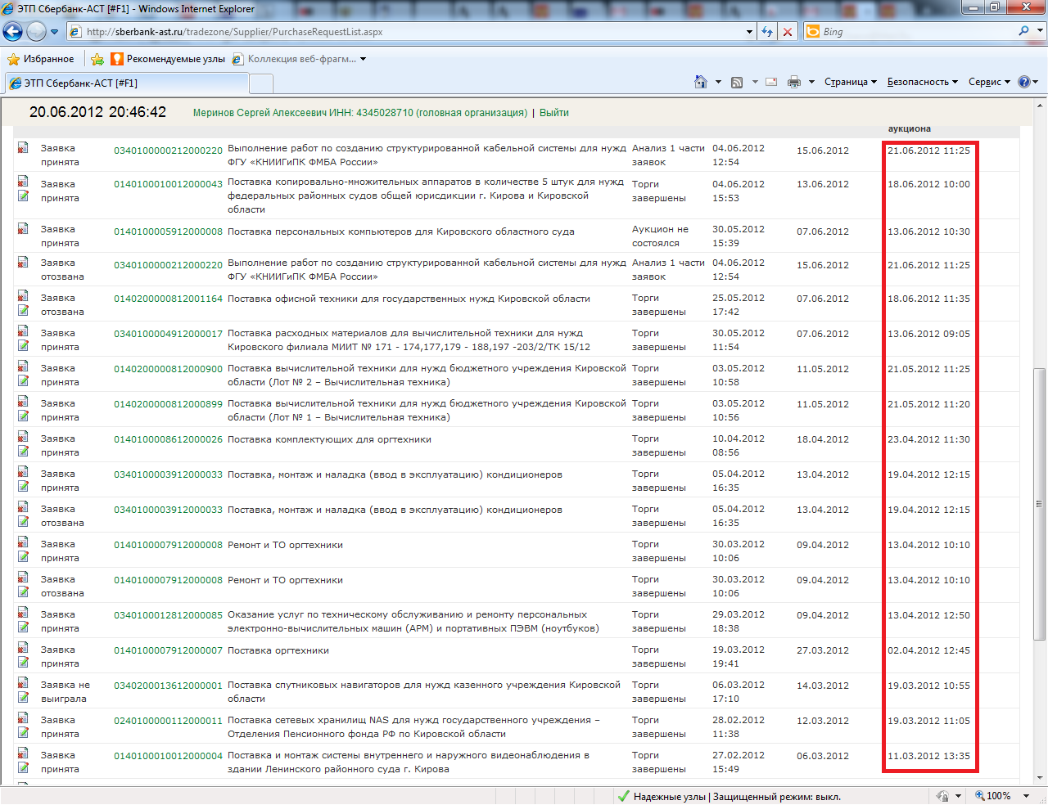1048x805 pixels.
Task: Open the Favorites star button
Action: pyautogui.click(x=40, y=59)
